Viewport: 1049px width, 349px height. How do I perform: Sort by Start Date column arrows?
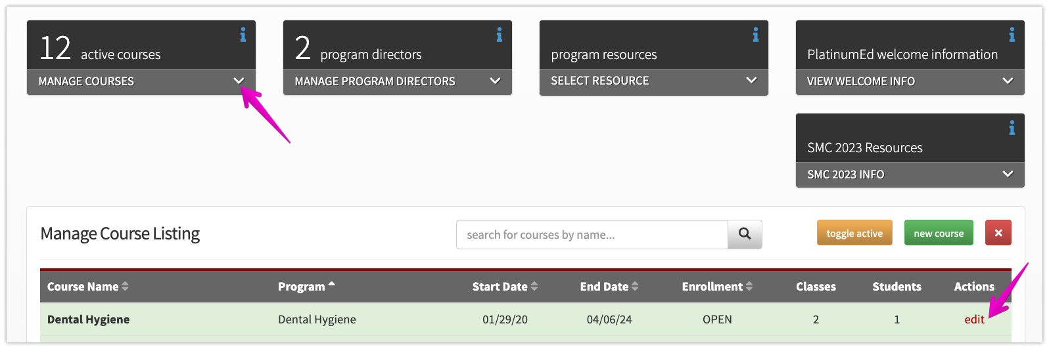(x=534, y=287)
